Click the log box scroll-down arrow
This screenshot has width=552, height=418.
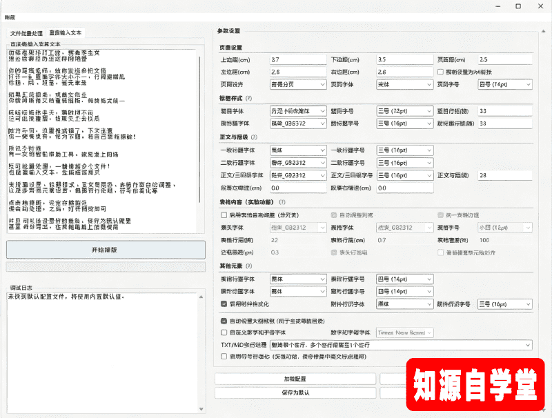[x=201, y=409]
